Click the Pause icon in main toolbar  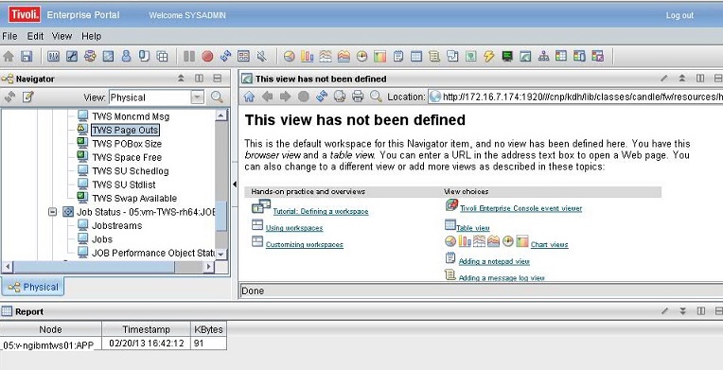click(189, 56)
